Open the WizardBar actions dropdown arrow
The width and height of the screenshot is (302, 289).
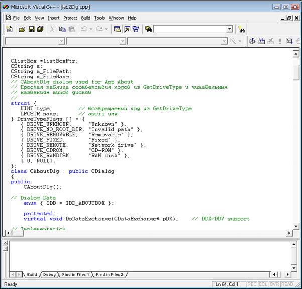[x=240, y=41]
